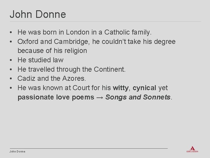This screenshot has width=210, height=158.
Task: Click the bullet marker beside 'Cadiz and the Azores'
Action: click(x=11, y=78)
